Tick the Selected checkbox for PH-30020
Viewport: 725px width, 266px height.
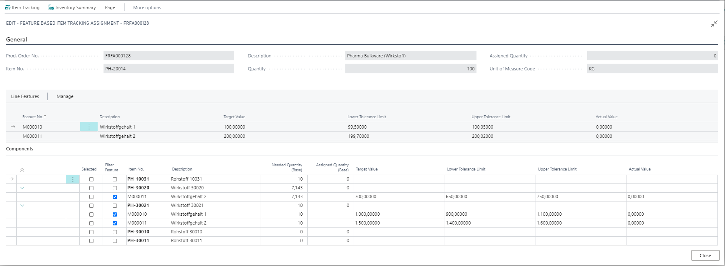91,188
